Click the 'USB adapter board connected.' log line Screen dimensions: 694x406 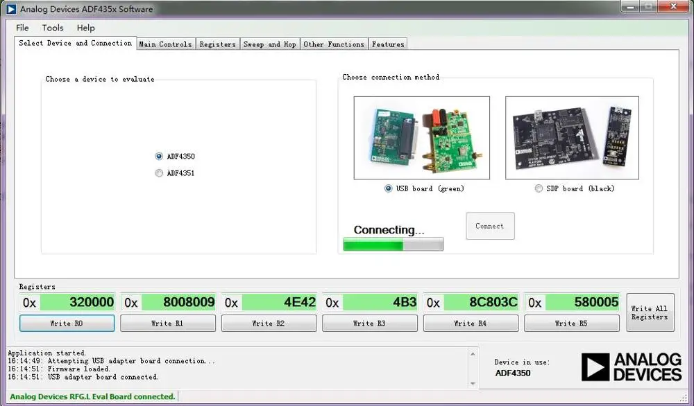(x=83, y=377)
